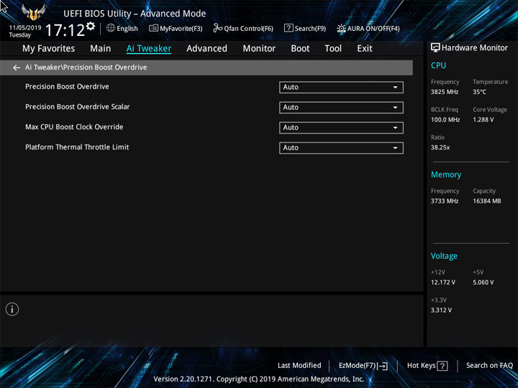Viewport: 518px width, 388px height.
Task: Click the MyFavorite list icon
Action: tap(153, 28)
